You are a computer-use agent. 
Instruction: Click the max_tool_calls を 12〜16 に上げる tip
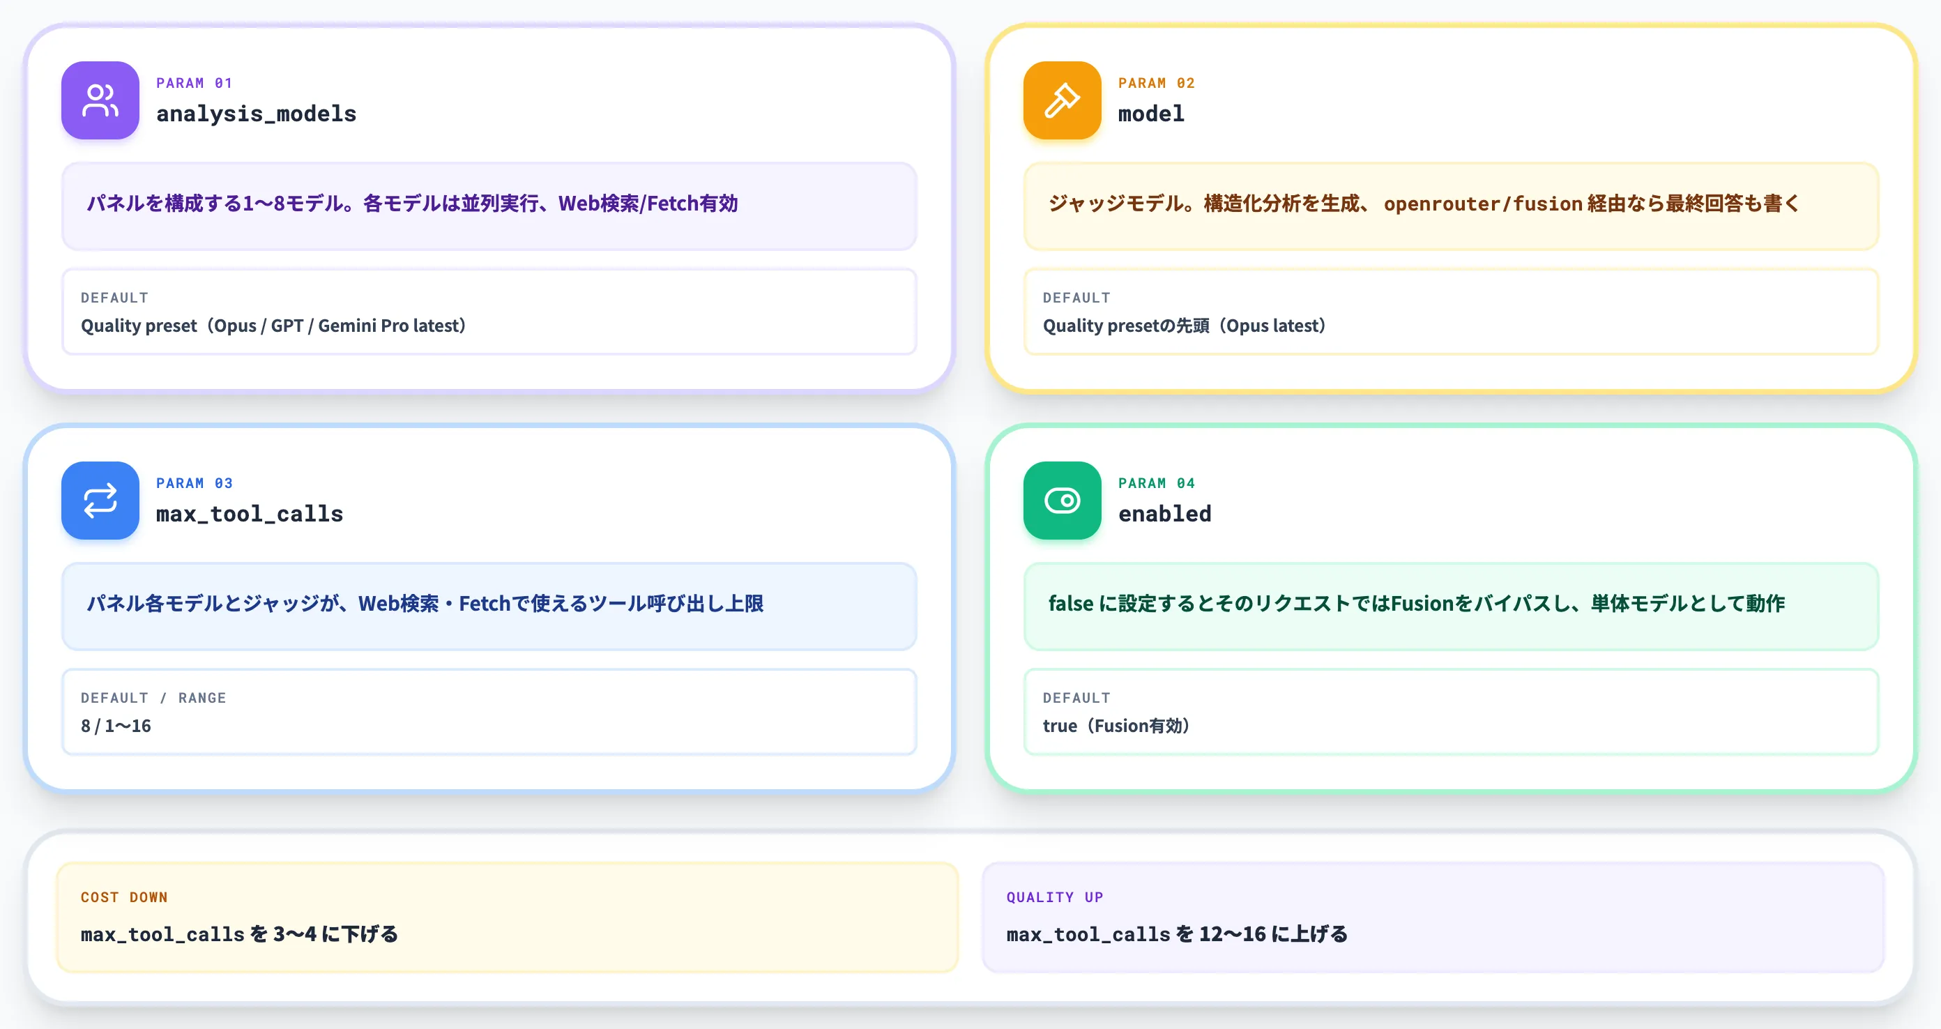1177,934
